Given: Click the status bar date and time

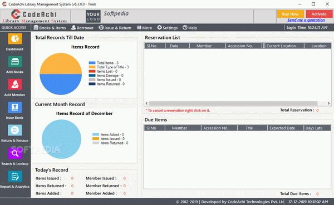Looking at the screenshot, I should pyautogui.click(x=308, y=202).
